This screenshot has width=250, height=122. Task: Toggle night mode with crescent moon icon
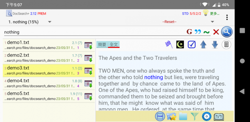[x=180, y=44]
